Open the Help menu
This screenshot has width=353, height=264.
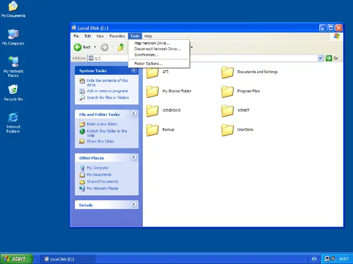pyautogui.click(x=148, y=36)
